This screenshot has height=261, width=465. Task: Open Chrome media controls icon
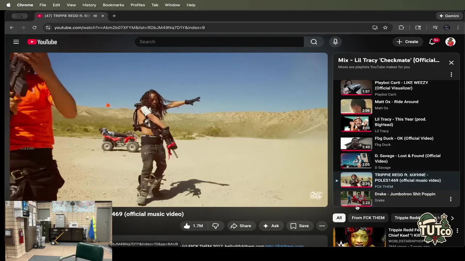coord(435,28)
